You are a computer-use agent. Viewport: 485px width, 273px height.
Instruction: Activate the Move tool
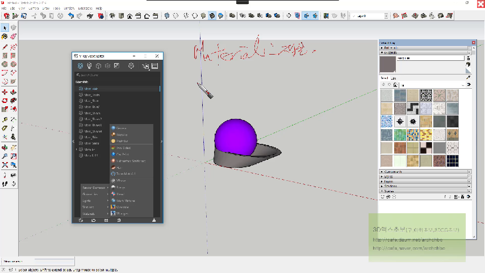5,92
